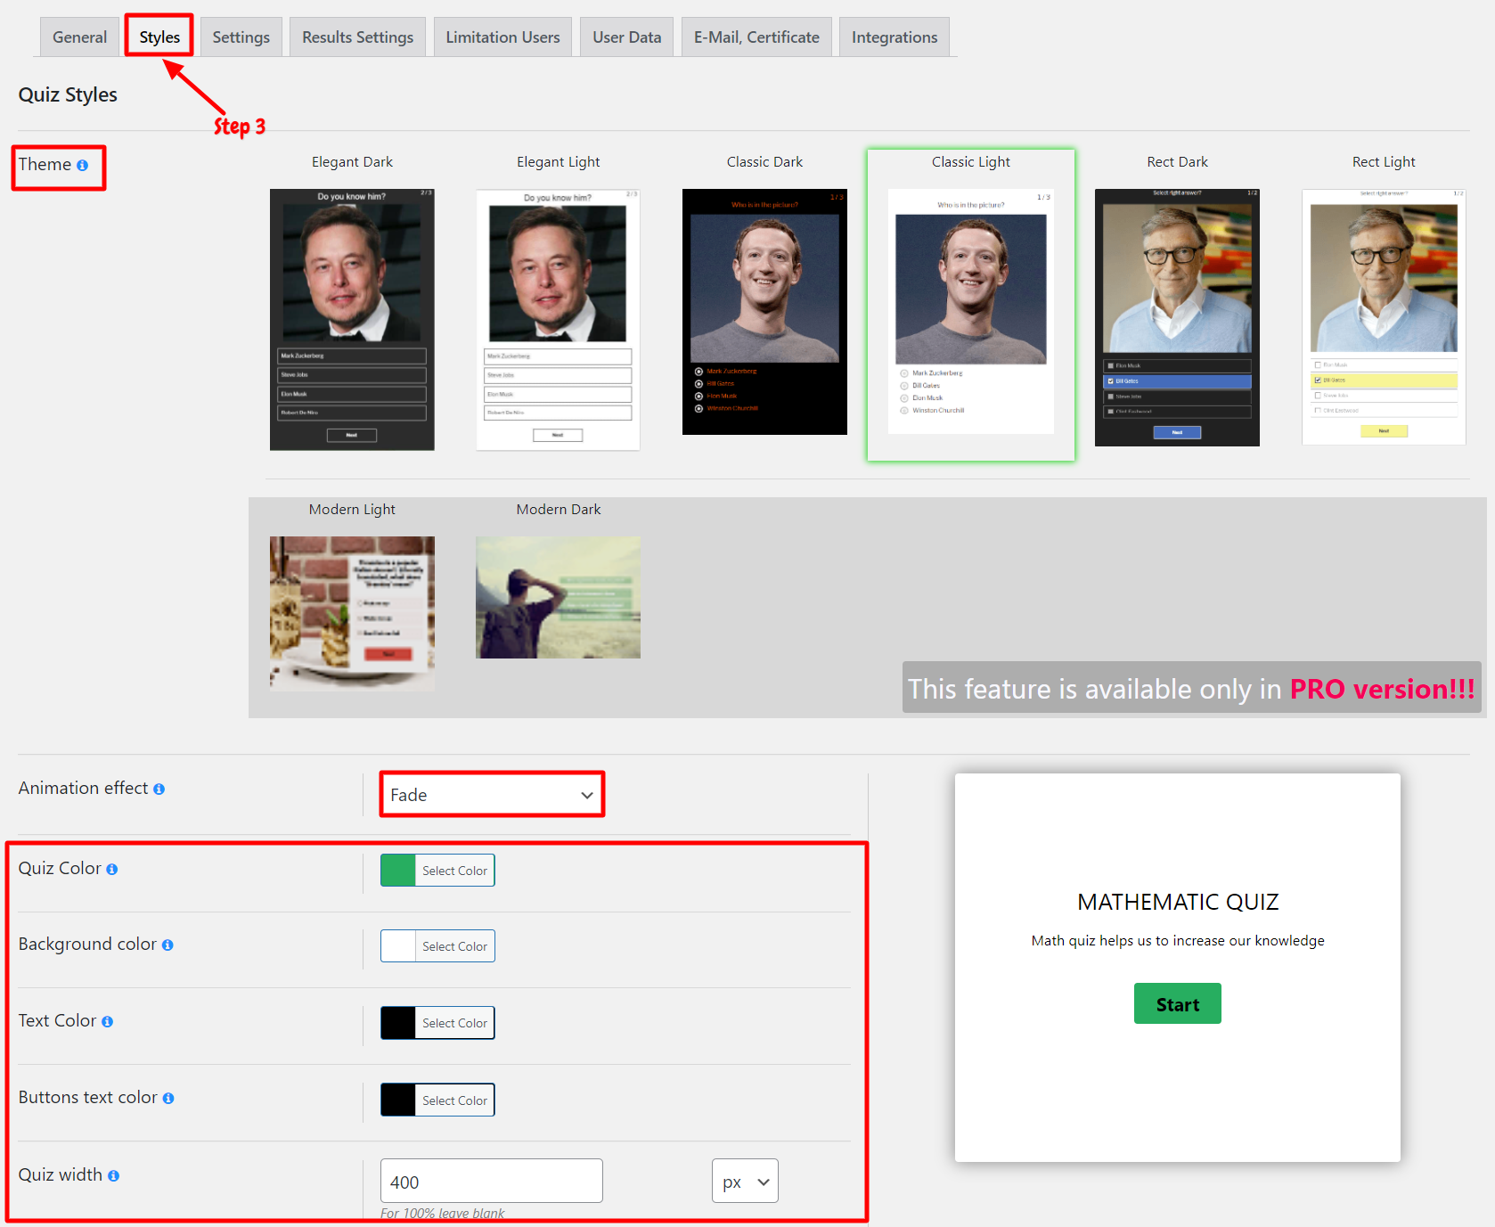1495x1227 pixels.
Task: Open the E-Mail, Certificate tab
Action: (x=756, y=37)
